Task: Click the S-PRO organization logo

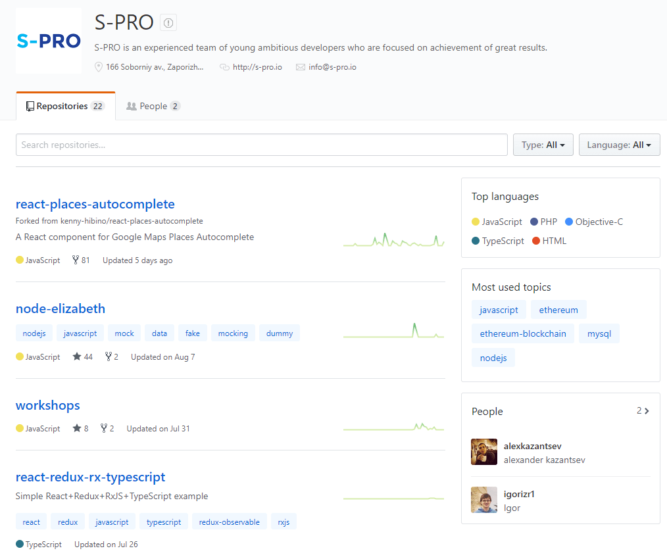Action: click(49, 41)
